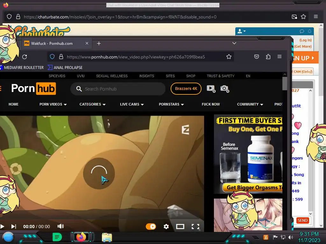This screenshot has width=326, height=244.
Task: Bookmark this page with the star in front window
Action: pyautogui.click(x=229, y=57)
